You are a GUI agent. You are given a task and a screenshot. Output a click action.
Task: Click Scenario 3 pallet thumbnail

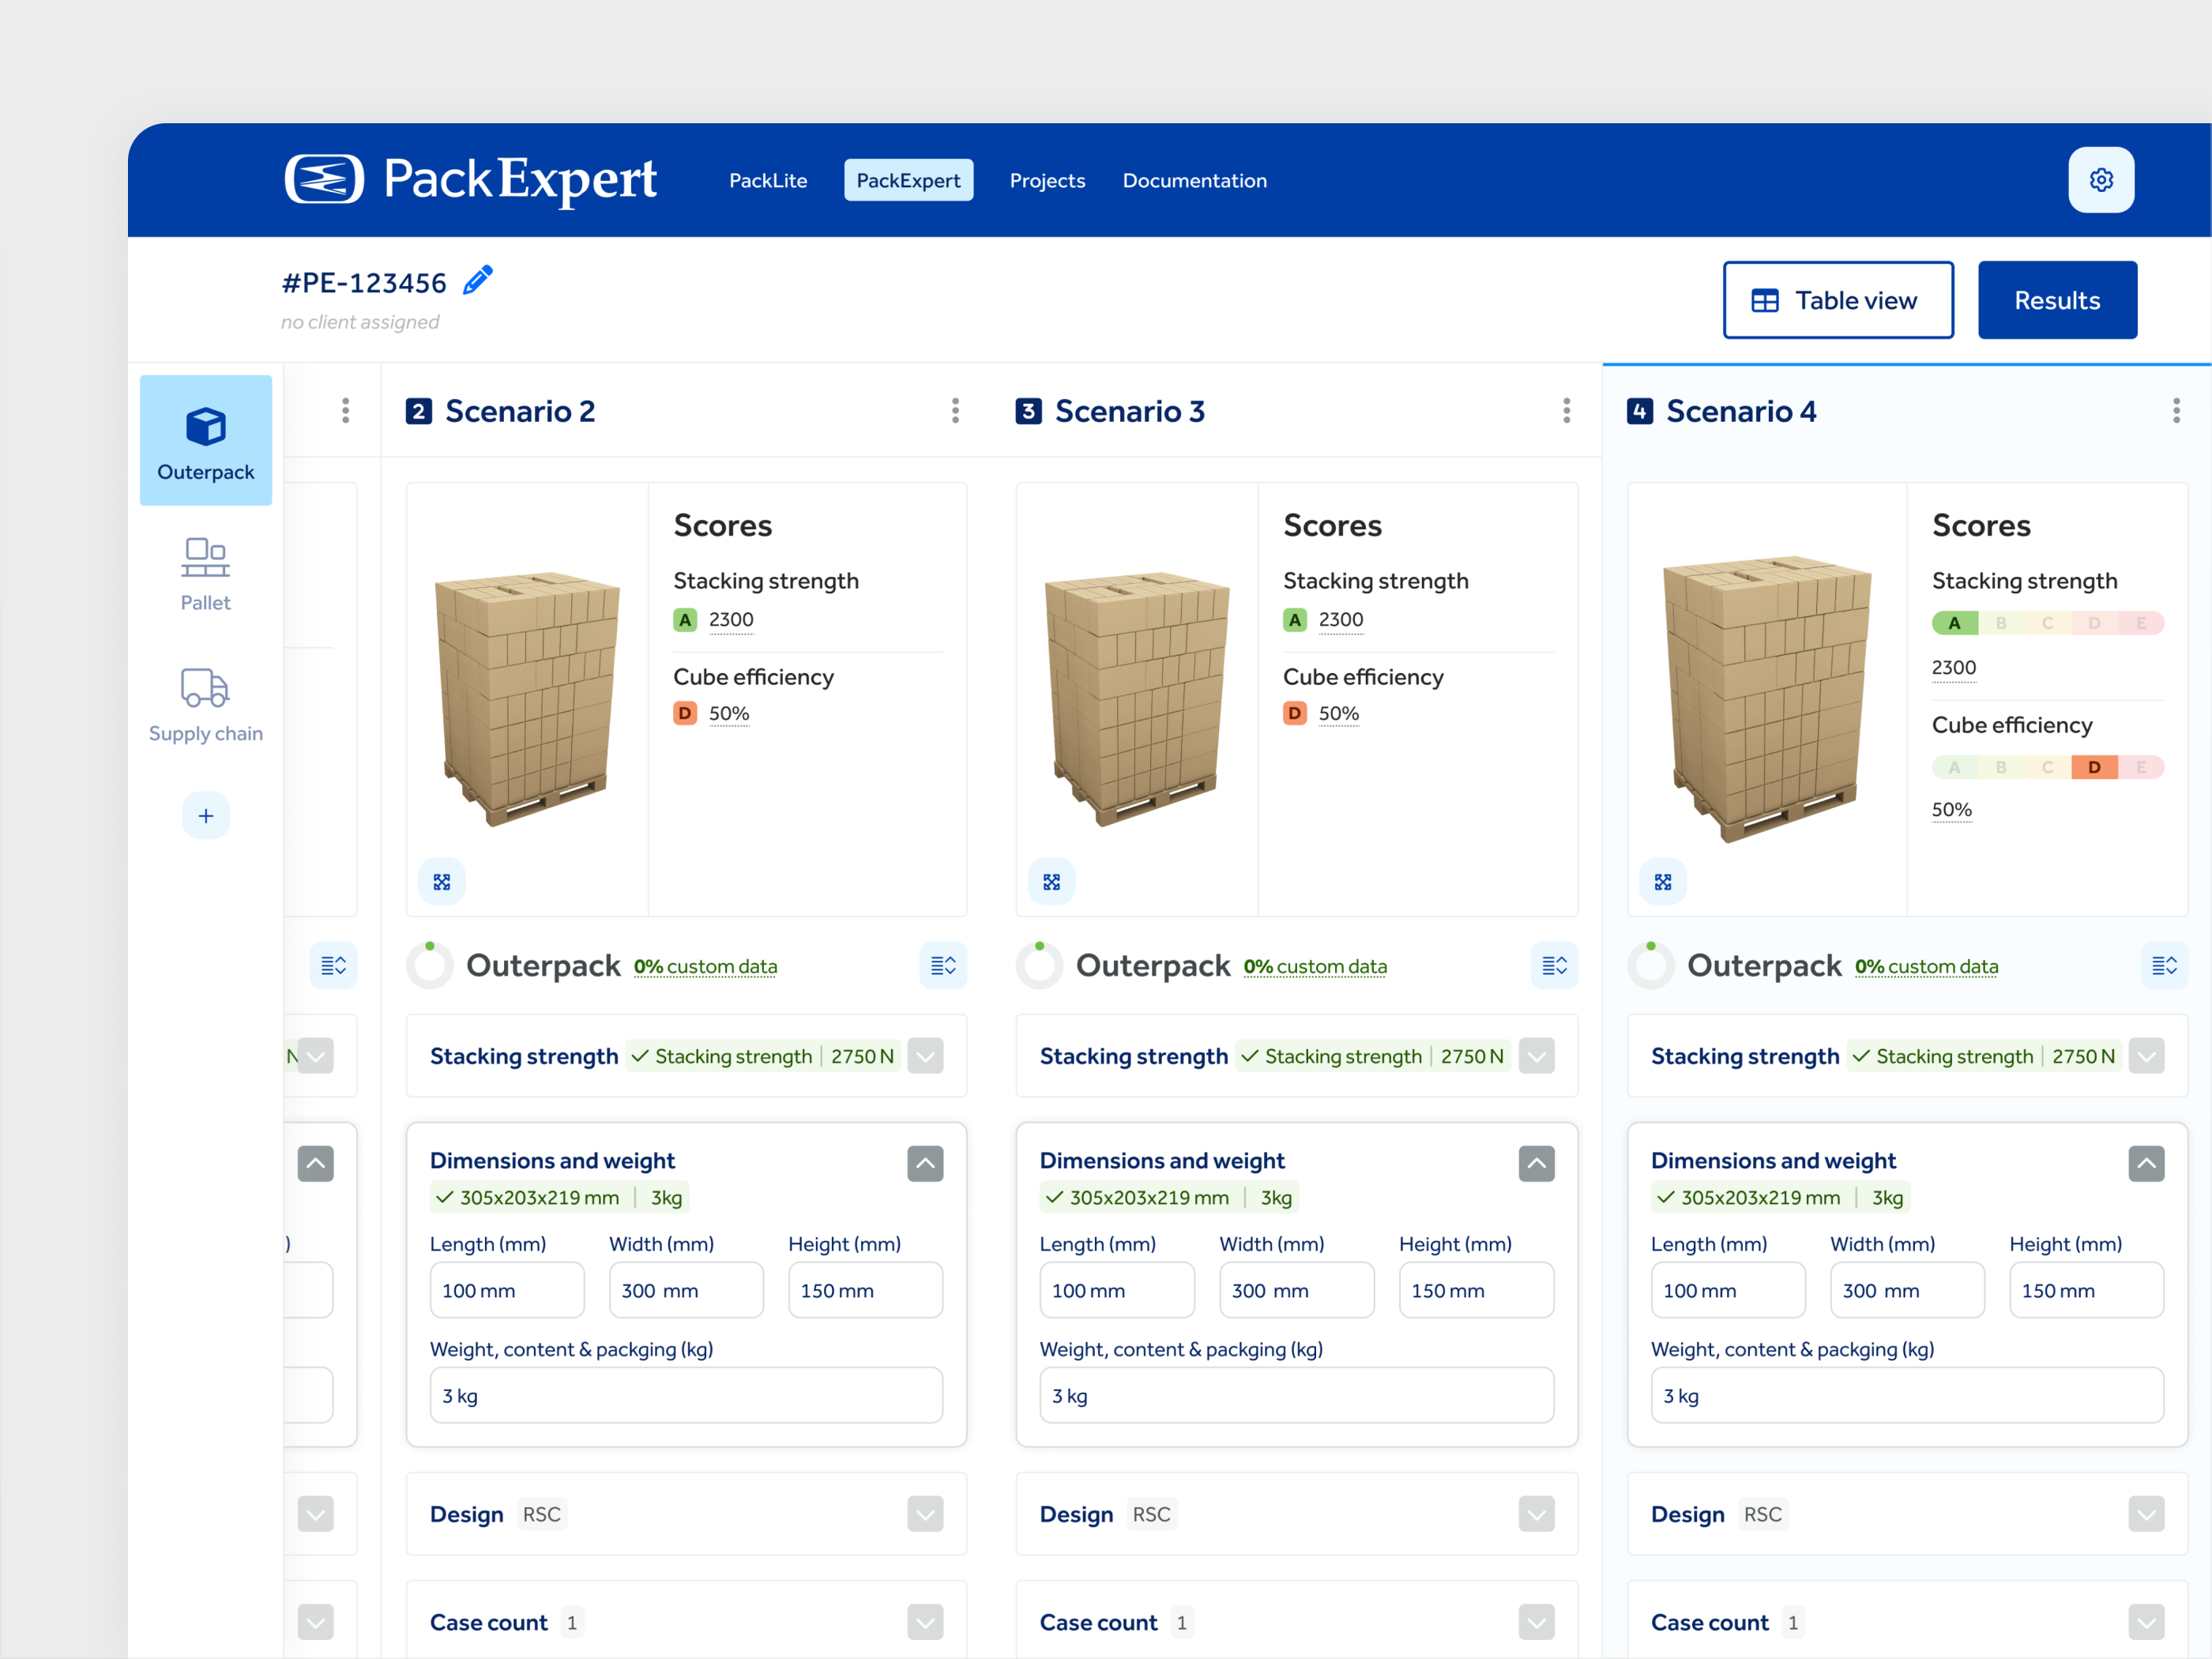tap(1136, 698)
